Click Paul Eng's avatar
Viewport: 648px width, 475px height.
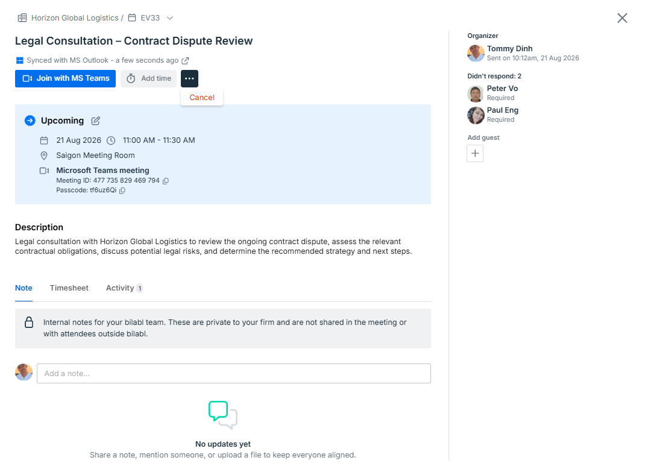tap(476, 116)
